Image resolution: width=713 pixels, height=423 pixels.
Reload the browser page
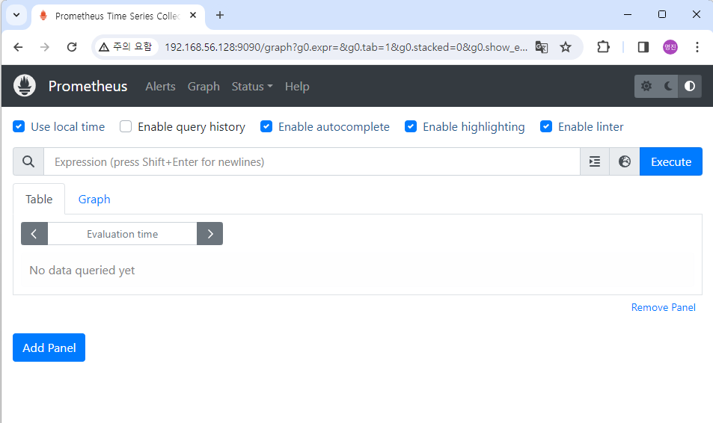[x=72, y=47]
